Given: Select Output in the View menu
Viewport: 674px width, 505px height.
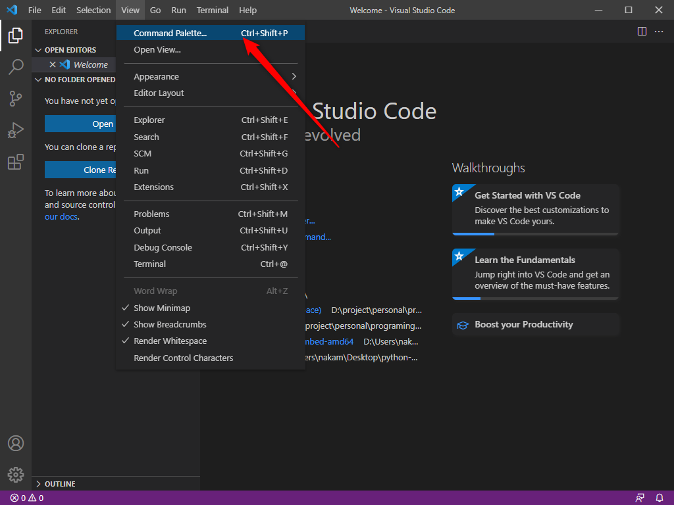Looking at the screenshot, I should (x=211, y=231).
